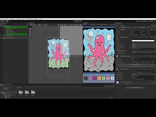
Task: Select the Rotate tool in Scene overlay
Action: tap(30, 32)
